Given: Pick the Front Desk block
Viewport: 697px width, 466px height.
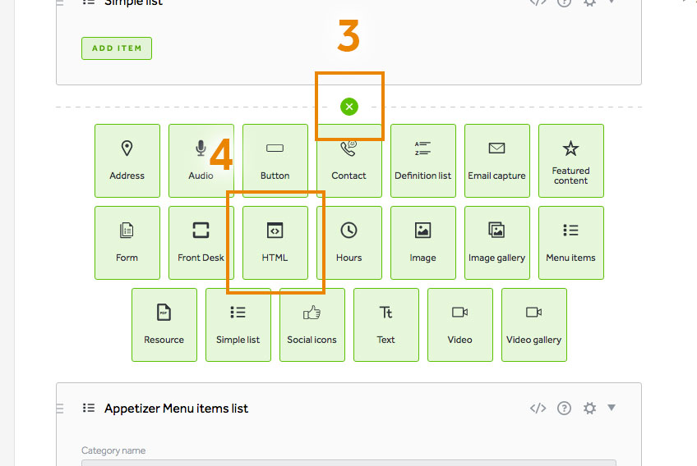Looking at the screenshot, I should coord(201,243).
